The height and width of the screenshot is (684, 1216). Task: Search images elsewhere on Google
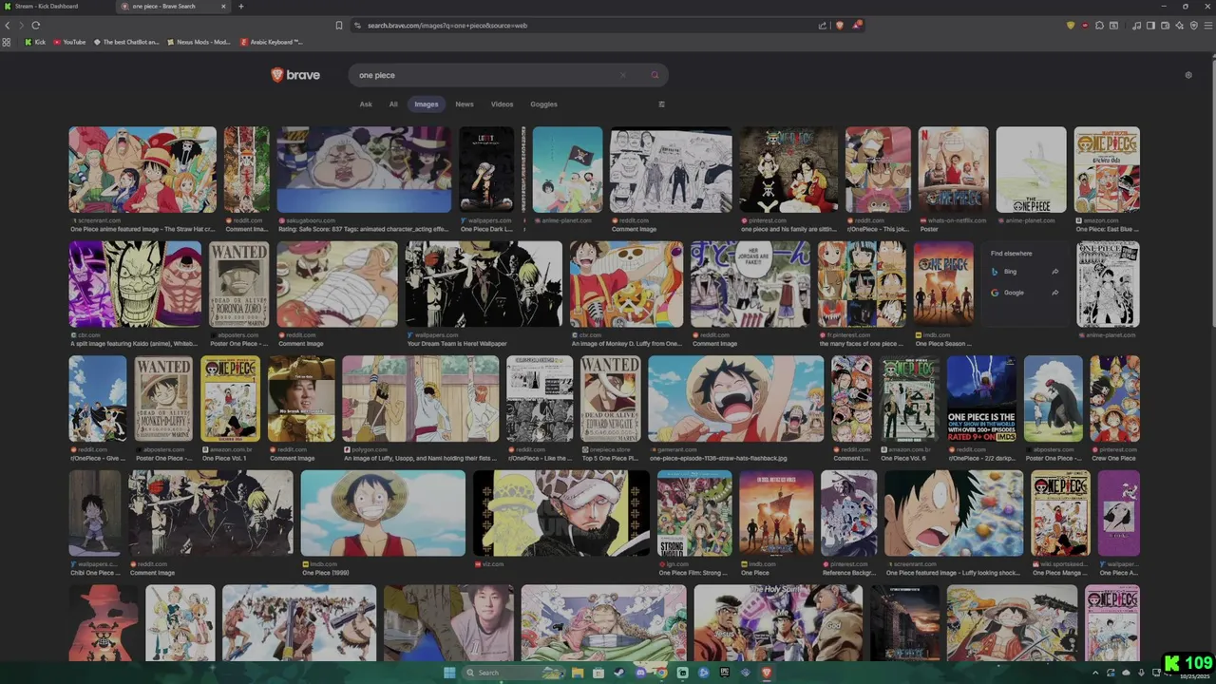click(1025, 293)
